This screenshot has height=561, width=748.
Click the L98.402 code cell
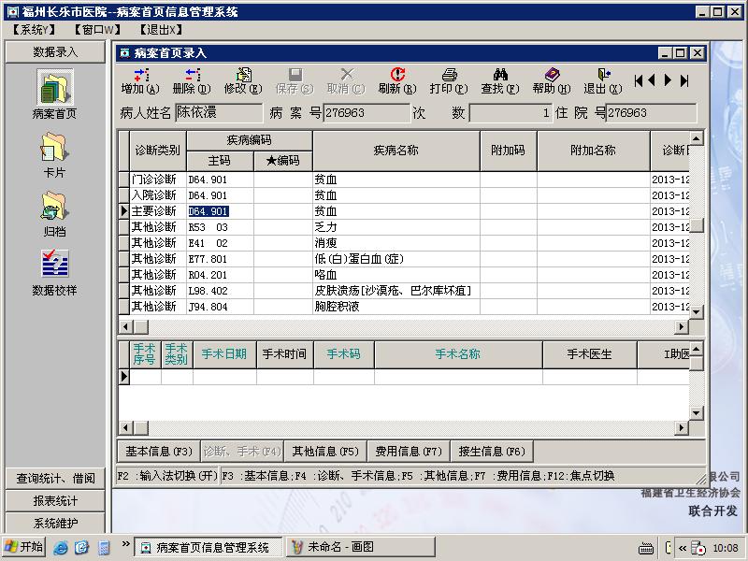(x=220, y=291)
